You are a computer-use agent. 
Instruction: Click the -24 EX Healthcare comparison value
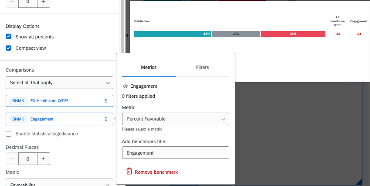[338, 34]
